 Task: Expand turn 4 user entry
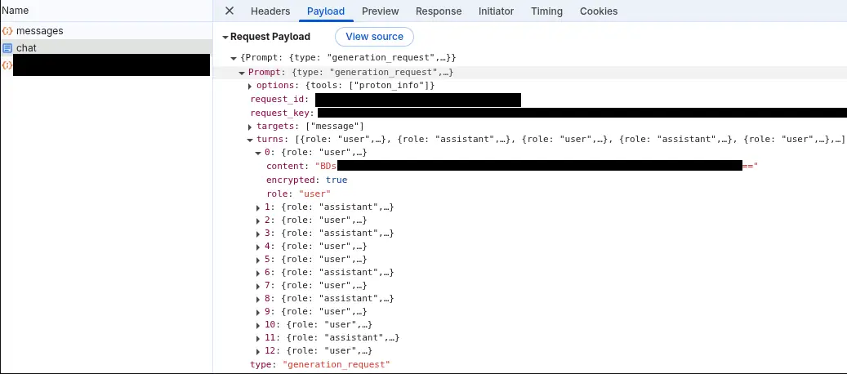(x=258, y=247)
